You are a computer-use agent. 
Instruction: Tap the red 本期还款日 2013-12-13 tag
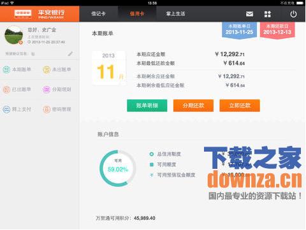[277, 30]
